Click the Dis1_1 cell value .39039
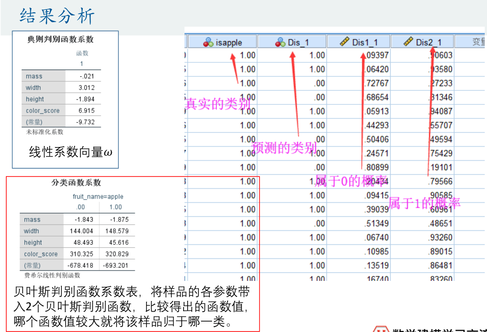 (376, 209)
